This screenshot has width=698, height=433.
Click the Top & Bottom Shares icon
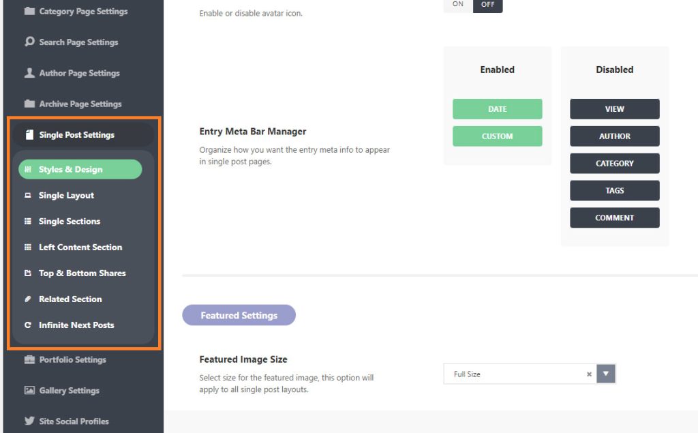[x=27, y=273]
